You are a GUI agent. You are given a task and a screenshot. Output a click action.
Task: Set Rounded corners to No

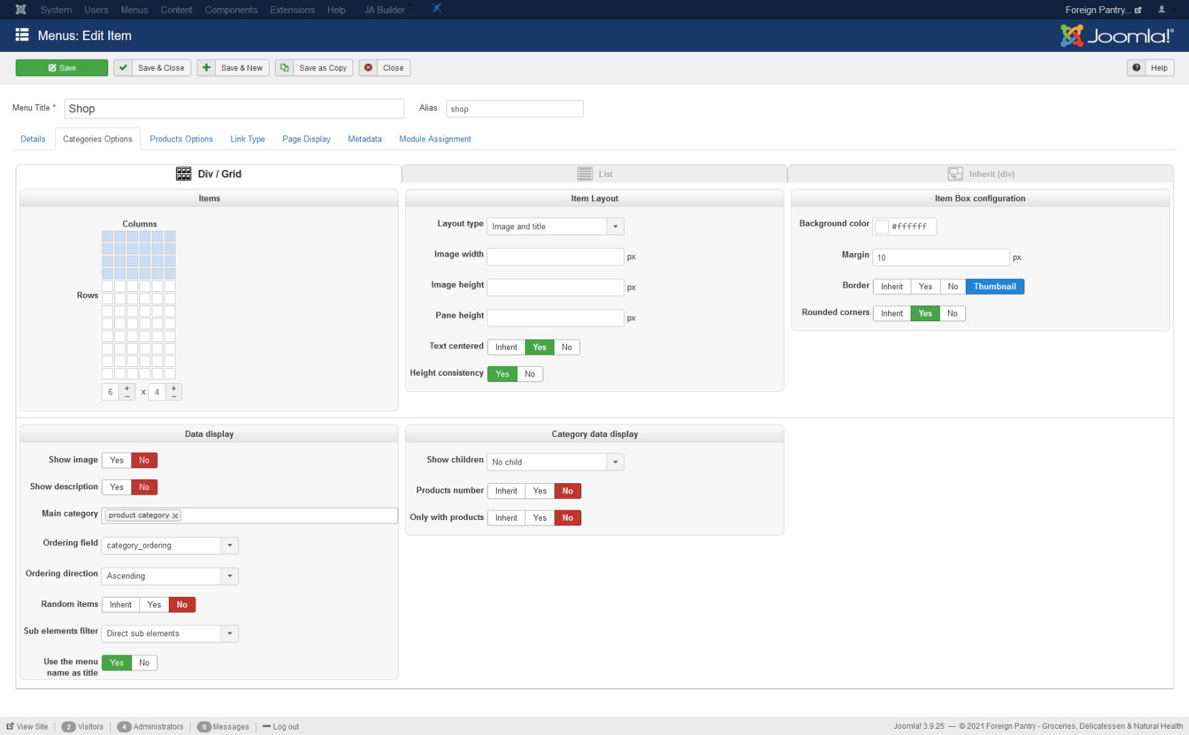click(x=952, y=314)
